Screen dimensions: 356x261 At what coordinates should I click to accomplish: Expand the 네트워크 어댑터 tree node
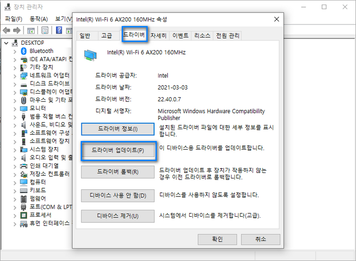(x=15, y=76)
